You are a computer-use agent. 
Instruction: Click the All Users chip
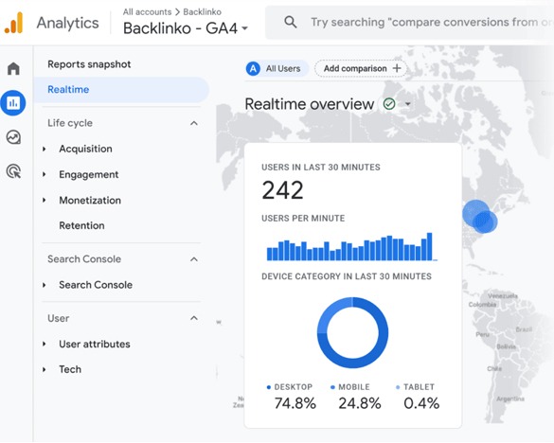tap(277, 68)
